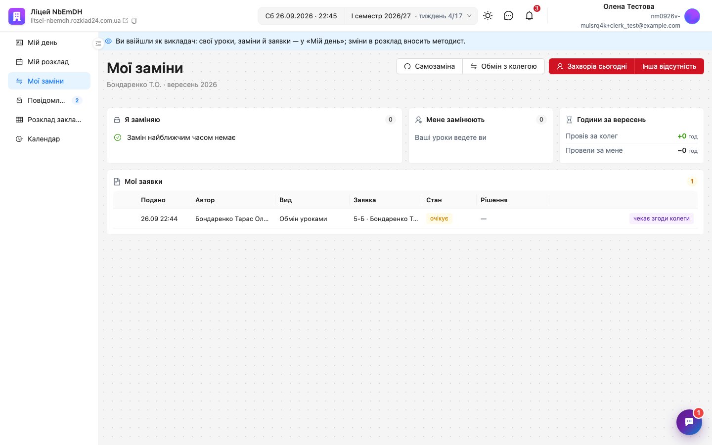Image resolution: width=712 pixels, height=445 pixels.
Task: Click the 5-Б · Бондаренко request cell
Action: pos(386,219)
